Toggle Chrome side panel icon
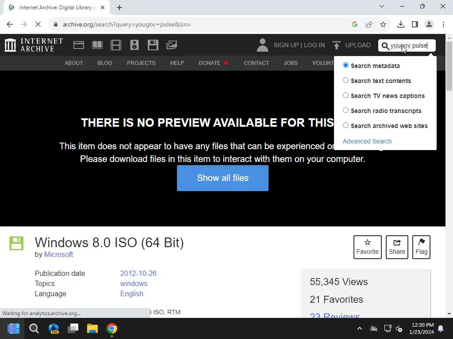Screen dimensions: 453x339 click(415, 25)
